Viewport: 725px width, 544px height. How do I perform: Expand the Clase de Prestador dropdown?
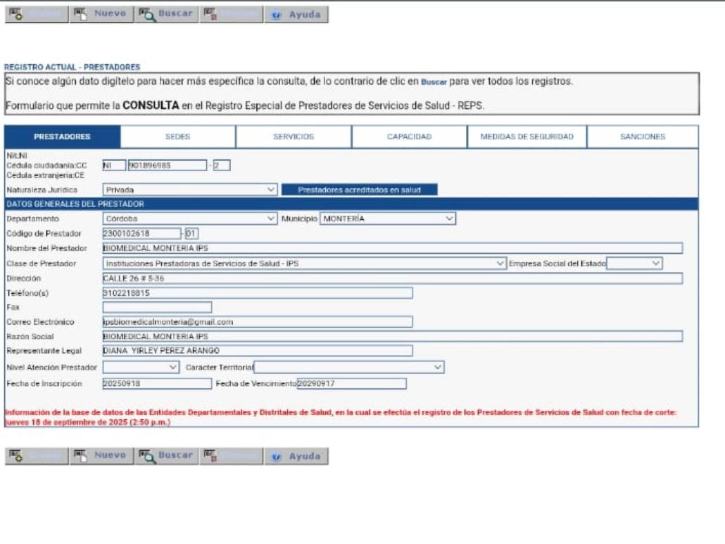point(304,264)
